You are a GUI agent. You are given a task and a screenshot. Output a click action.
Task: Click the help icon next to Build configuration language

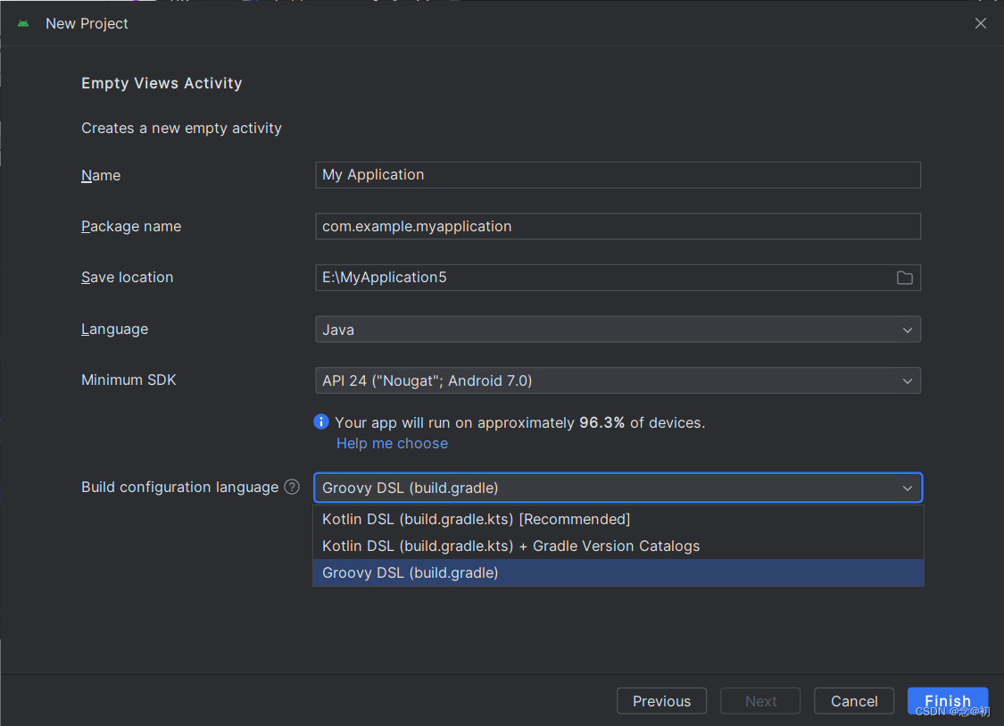(x=292, y=487)
